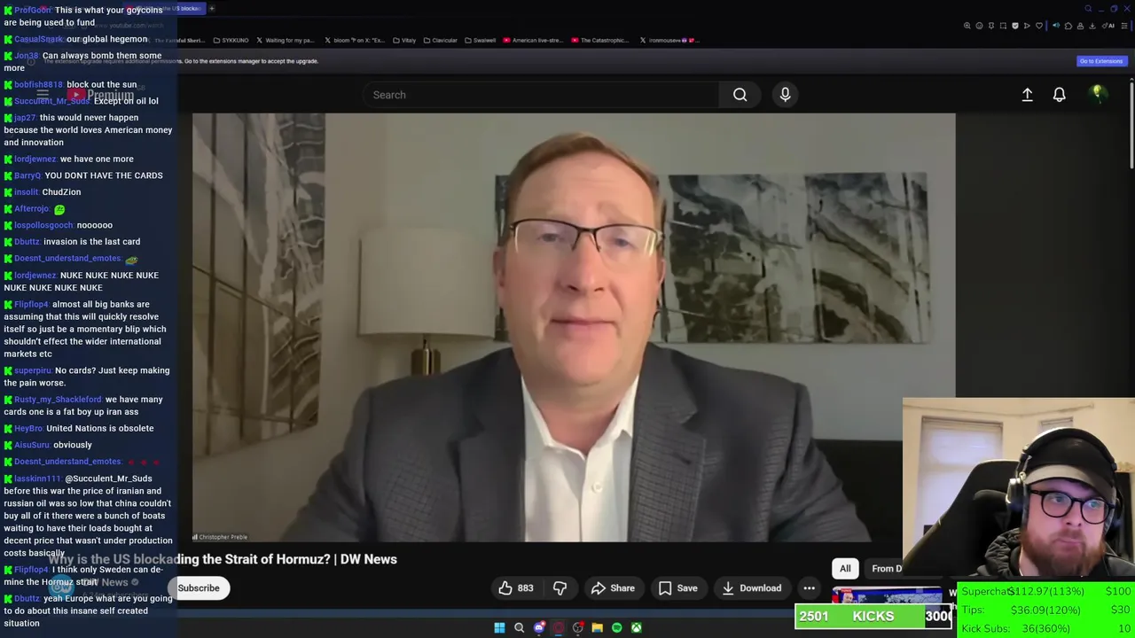Open the zoom icon in browser toolbar
Screen dimensions: 1135x638
967,26
